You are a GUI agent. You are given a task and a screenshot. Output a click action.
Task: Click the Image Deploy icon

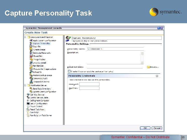[x=31, y=59]
